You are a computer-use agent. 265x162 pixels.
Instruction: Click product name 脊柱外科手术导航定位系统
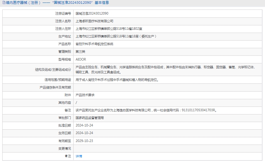(94, 44)
